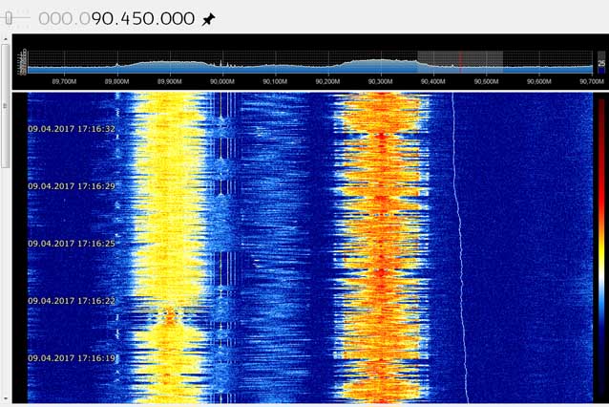Click the left panel scrollbar thumb
The width and height of the screenshot is (609, 407).
5,106
